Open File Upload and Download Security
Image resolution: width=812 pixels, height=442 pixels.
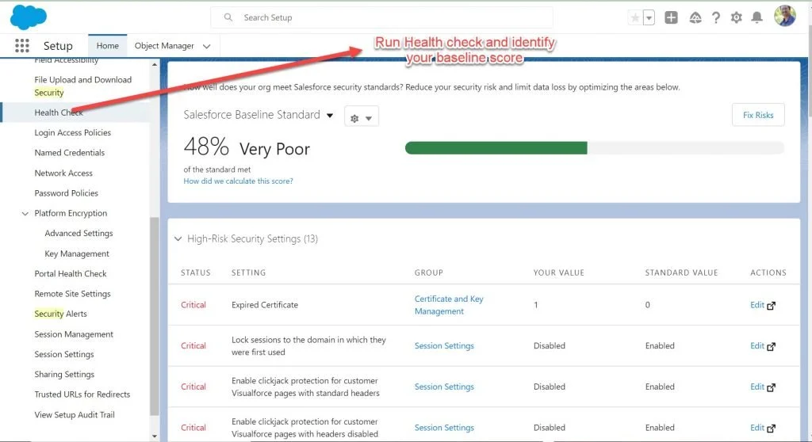82,86
